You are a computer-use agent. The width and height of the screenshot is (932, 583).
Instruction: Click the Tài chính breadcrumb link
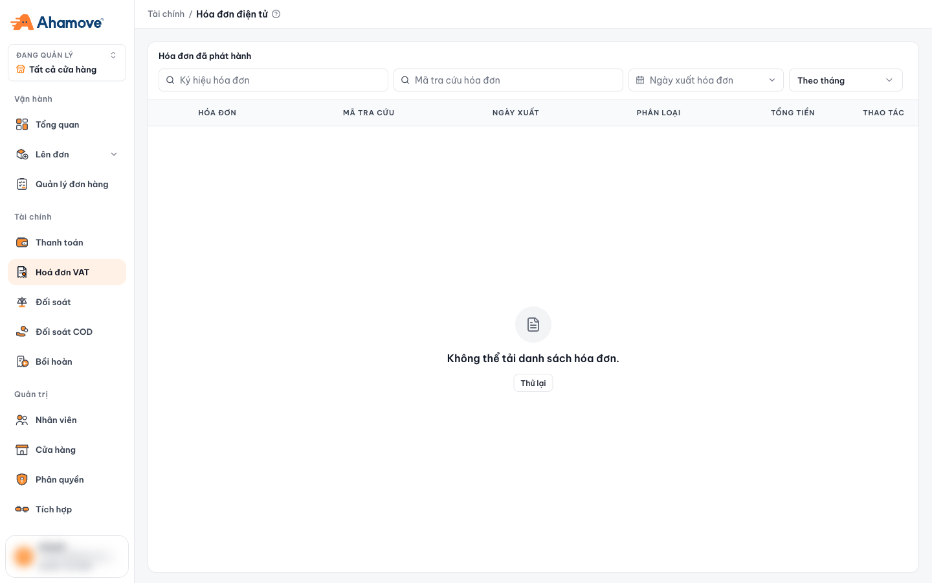(x=166, y=14)
